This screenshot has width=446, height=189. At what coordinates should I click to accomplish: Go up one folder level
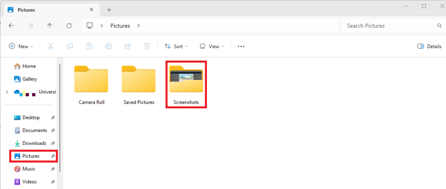point(50,25)
